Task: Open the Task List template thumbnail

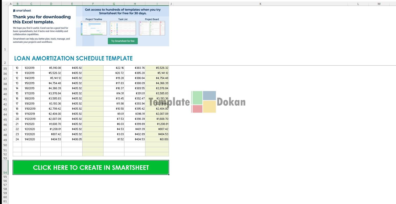Action: pos(123,28)
